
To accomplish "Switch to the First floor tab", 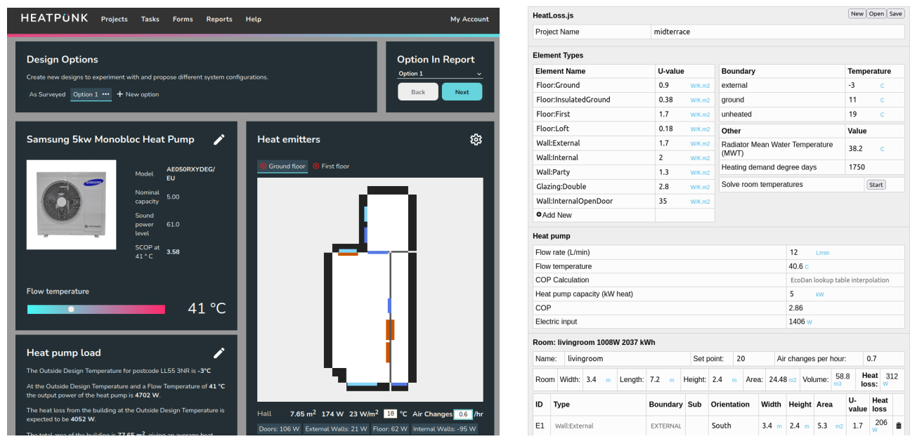I will coord(331,166).
